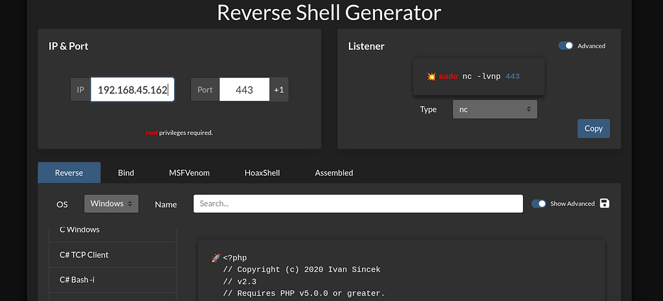Screen dimensions: 663x301
Task: Select C# Bash -i shell
Action: coord(113,280)
